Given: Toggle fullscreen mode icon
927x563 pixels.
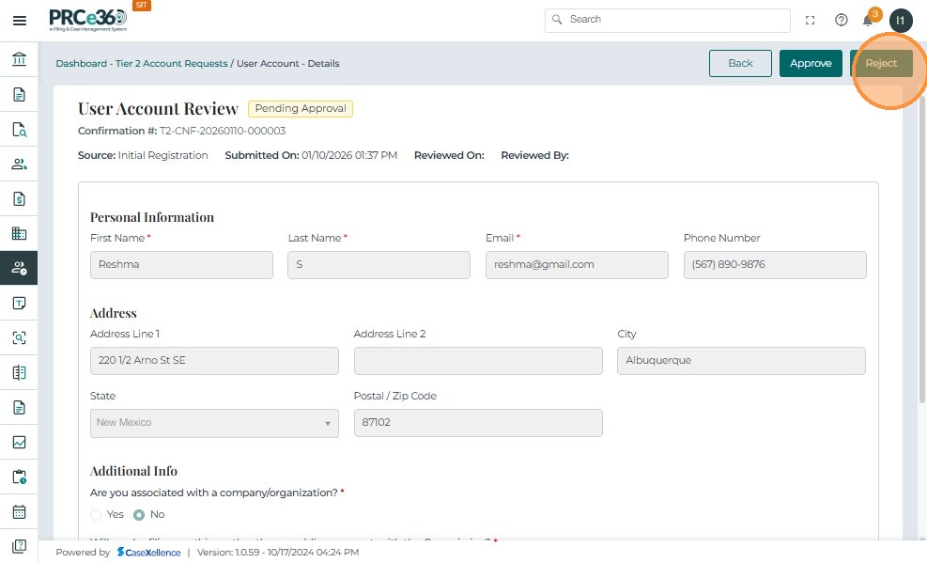Looking at the screenshot, I should (811, 20).
